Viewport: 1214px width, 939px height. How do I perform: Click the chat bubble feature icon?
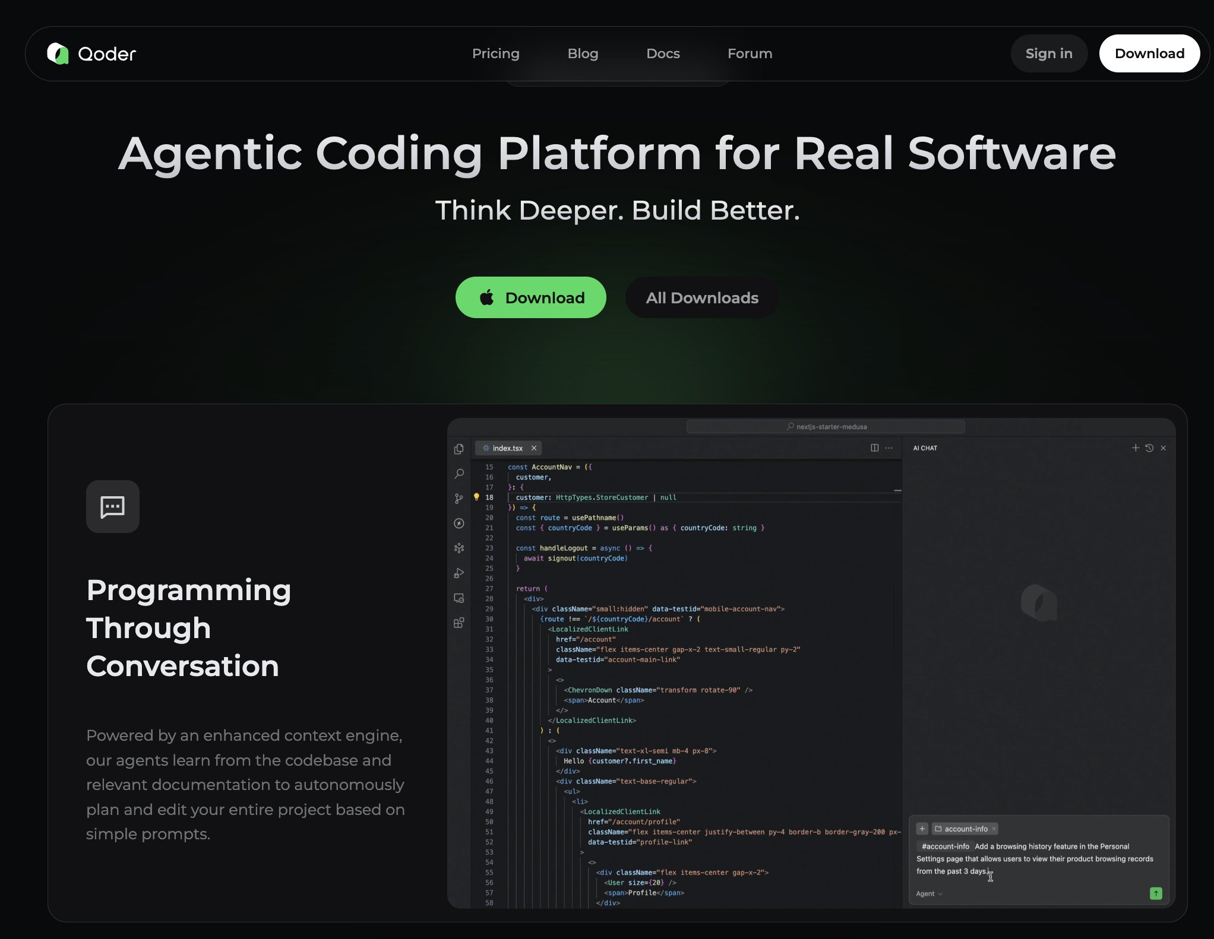pos(113,506)
